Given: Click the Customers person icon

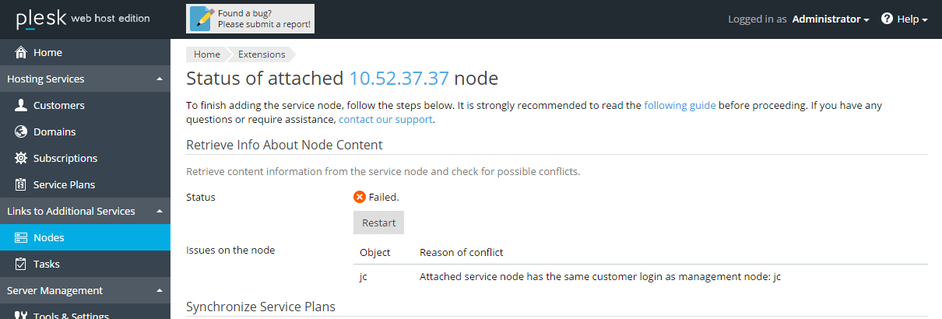Looking at the screenshot, I should [x=21, y=106].
